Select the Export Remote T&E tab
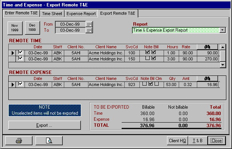The height and width of the screenshot is (149, 232). pos(118,13)
